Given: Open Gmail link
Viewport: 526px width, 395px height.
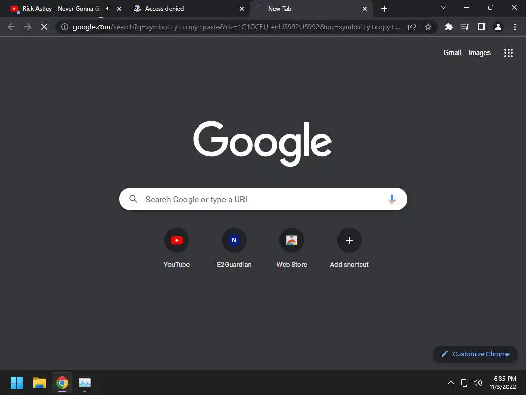Looking at the screenshot, I should pos(452,53).
